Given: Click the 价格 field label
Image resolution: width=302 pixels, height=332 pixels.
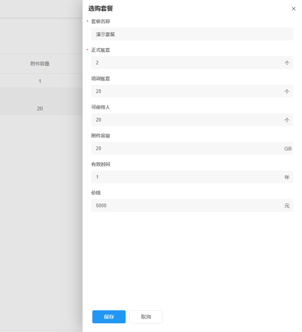Looking at the screenshot, I should (96, 193).
